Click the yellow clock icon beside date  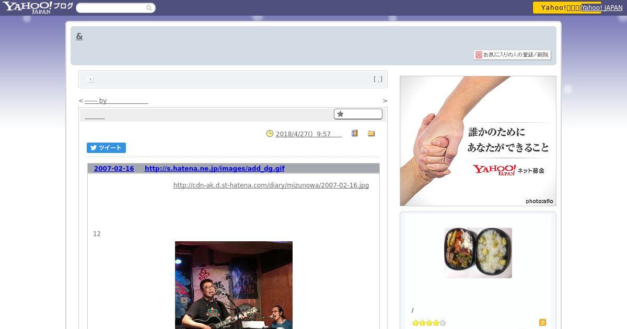[x=270, y=134]
